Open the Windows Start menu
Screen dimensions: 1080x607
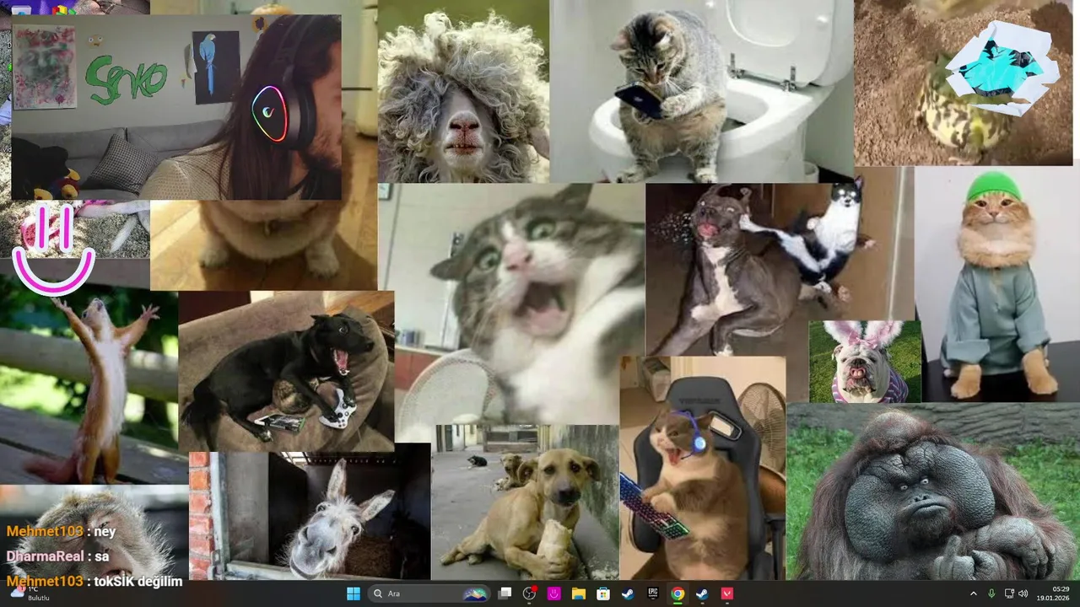353,594
